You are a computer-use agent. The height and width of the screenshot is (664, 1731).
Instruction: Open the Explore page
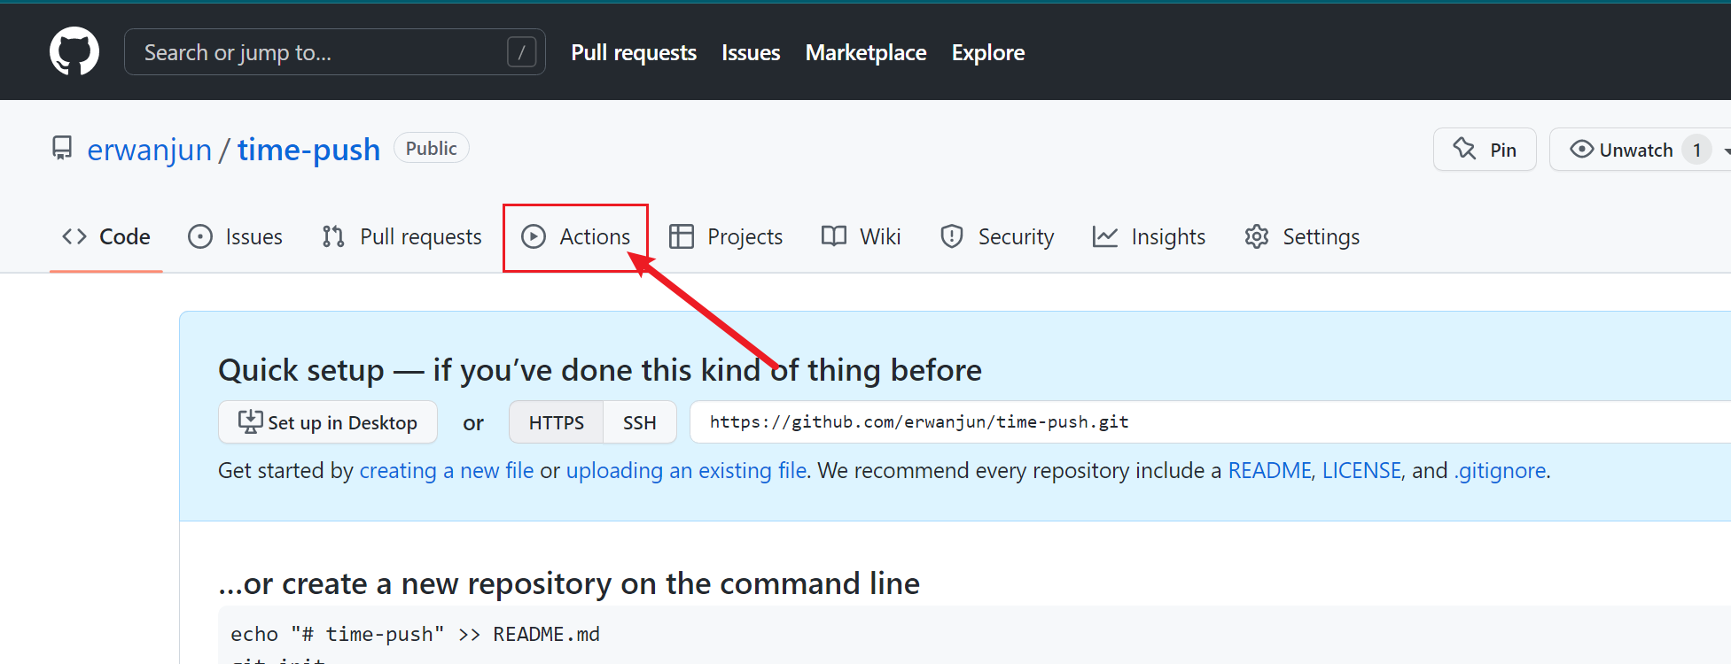(x=988, y=52)
